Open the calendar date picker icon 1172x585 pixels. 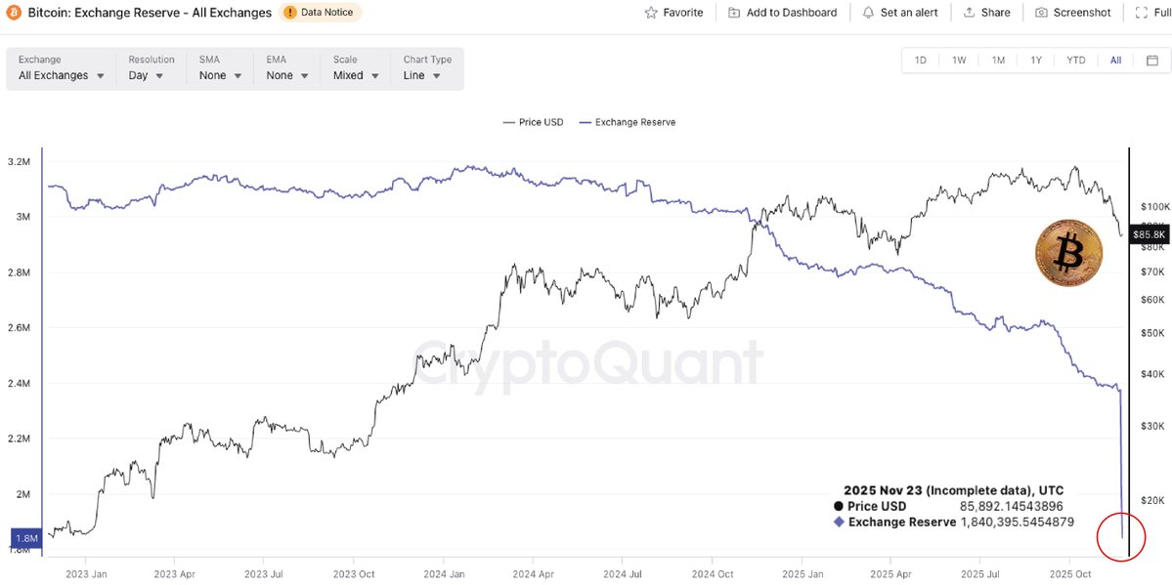point(1152,61)
